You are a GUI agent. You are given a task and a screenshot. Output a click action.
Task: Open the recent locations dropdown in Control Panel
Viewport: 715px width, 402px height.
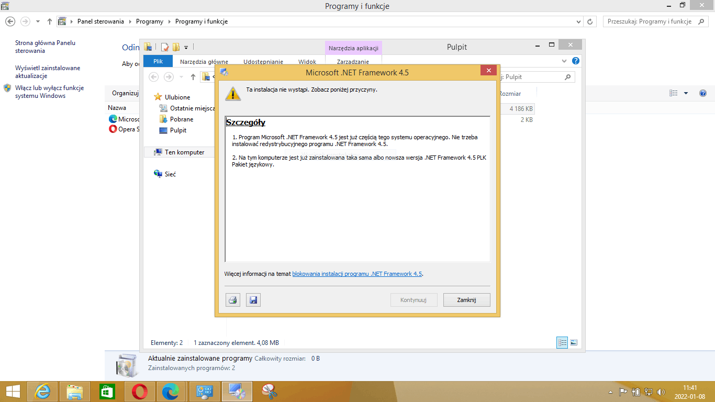click(38, 21)
